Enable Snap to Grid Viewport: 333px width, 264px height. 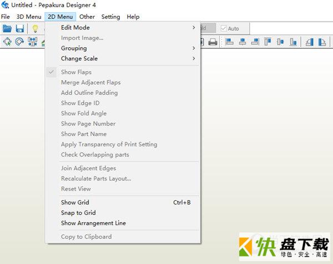click(123, 212)
